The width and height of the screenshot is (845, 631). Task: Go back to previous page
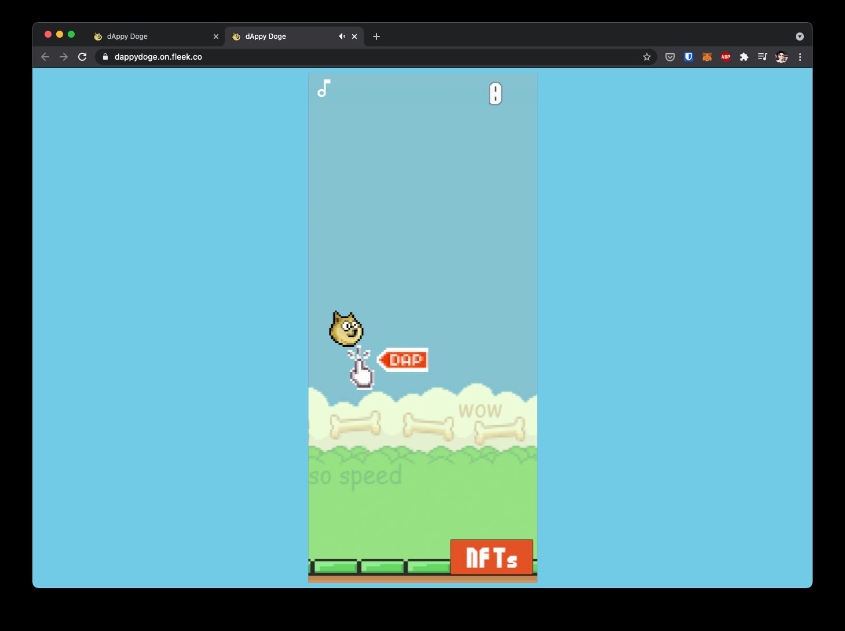[x=45, y=57]
